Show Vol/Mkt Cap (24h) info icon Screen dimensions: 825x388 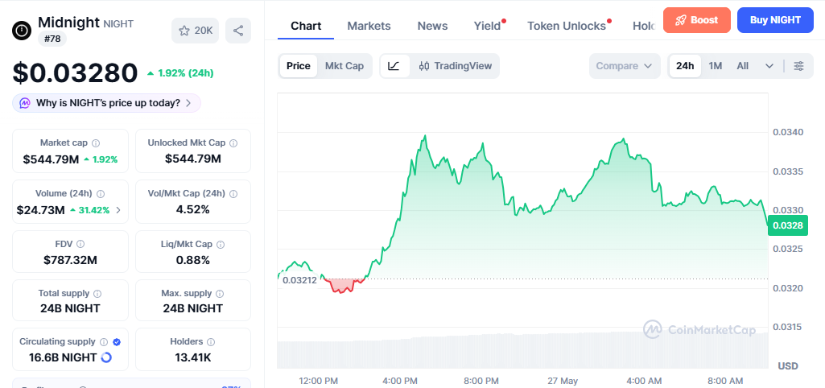pos(234,194)
